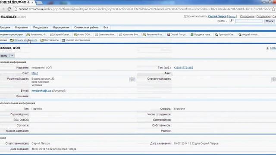Click Создать контрагента action link
The height and width of the screenshot is (155, 276).
(26, 40)
